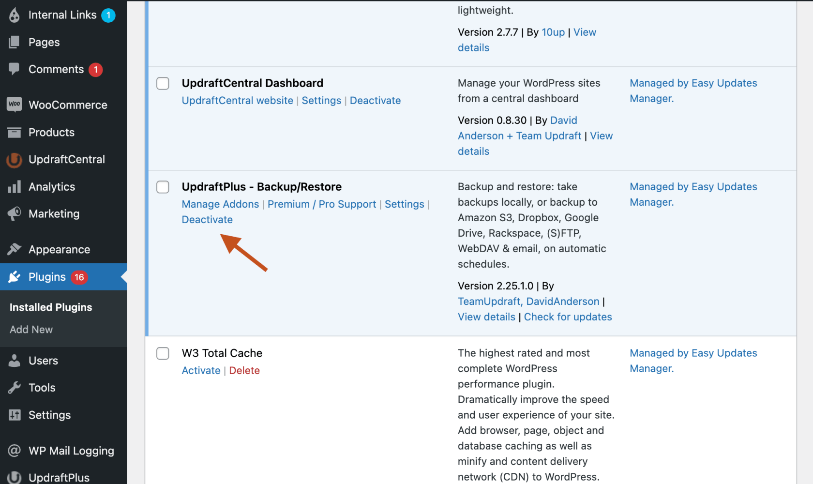Deactivate the UpdraftPlus plugin
Image resolution: width=813 pixels, height=484 pixels.
click(x=207, y=219)
